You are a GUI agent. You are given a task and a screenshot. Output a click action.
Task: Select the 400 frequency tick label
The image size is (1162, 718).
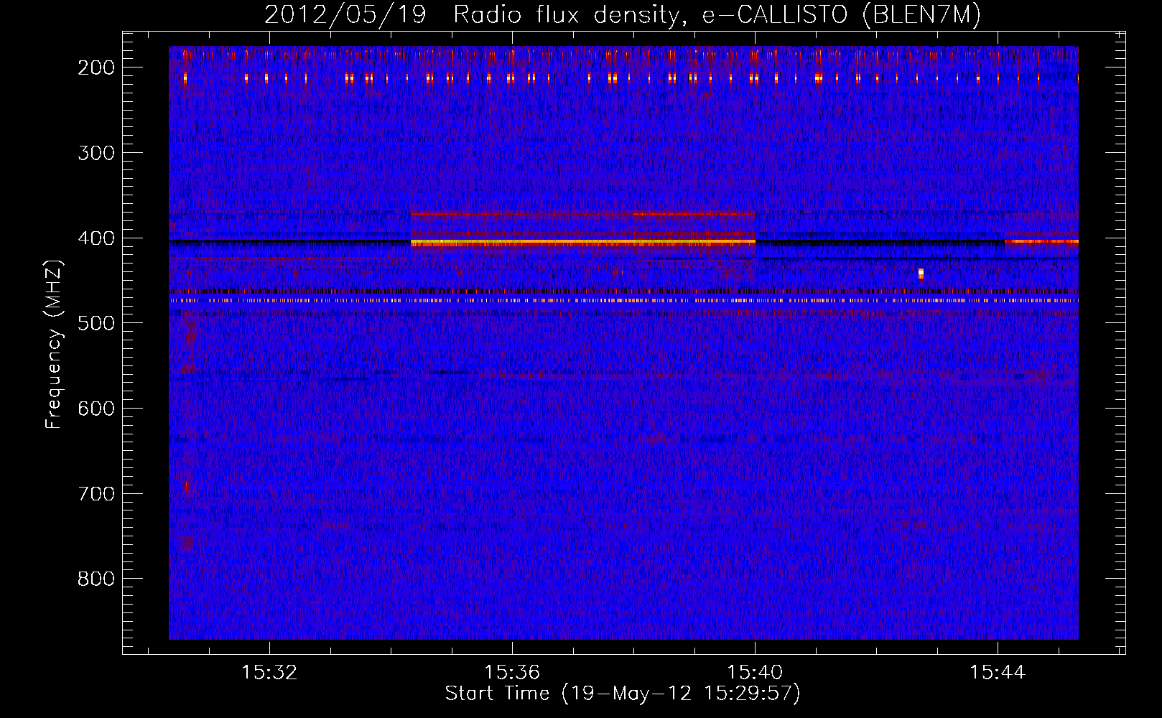(x=96, y=238)
